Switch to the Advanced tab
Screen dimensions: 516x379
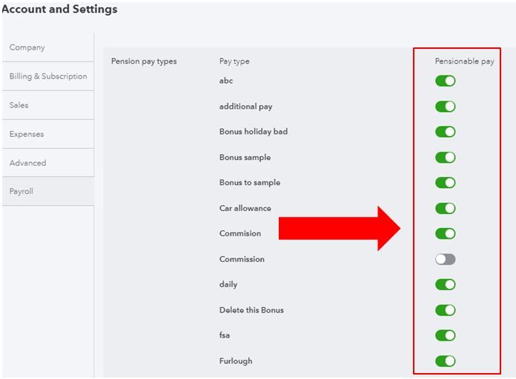pyautogui.click(x=48, y=163)
